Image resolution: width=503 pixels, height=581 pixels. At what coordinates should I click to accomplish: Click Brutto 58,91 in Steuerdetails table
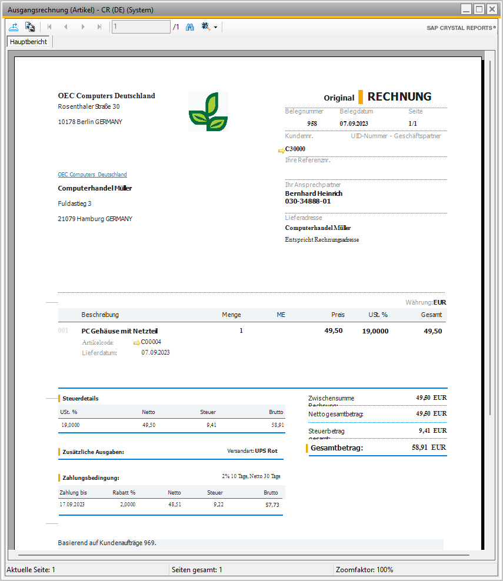click(278, 425)
